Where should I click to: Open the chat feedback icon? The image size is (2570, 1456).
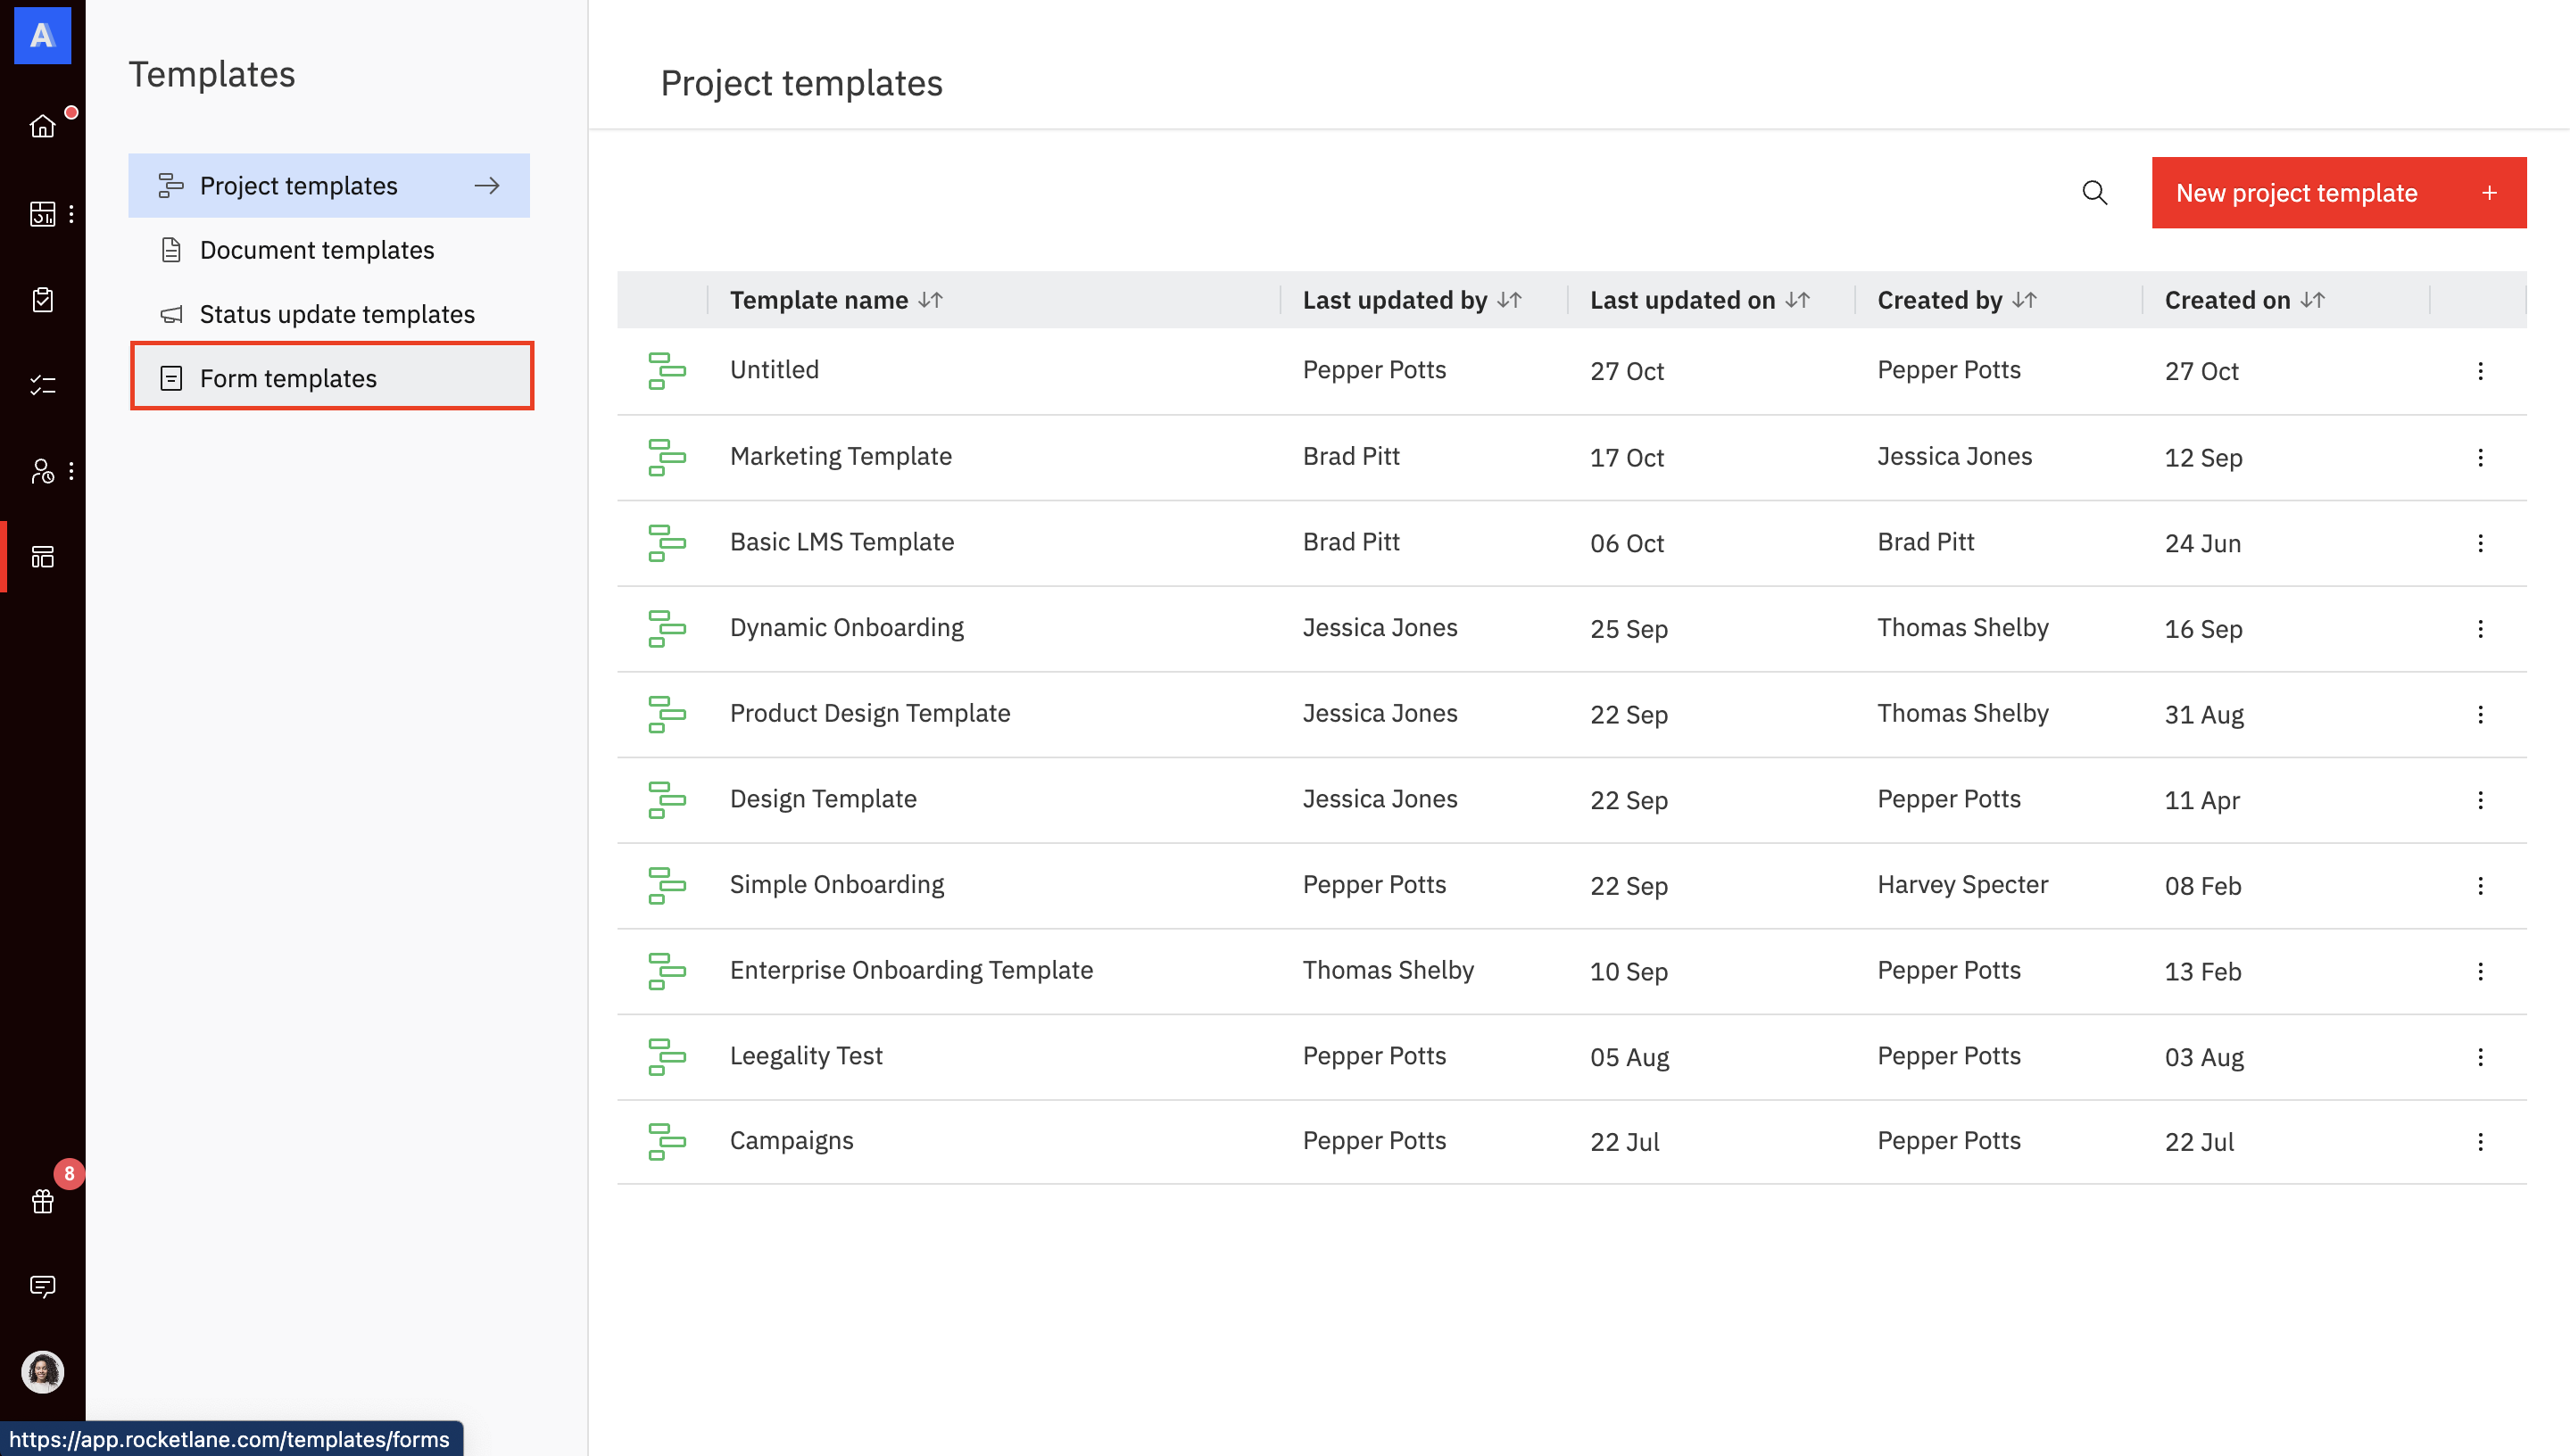pyautogui.click(x=42, y=1286)
